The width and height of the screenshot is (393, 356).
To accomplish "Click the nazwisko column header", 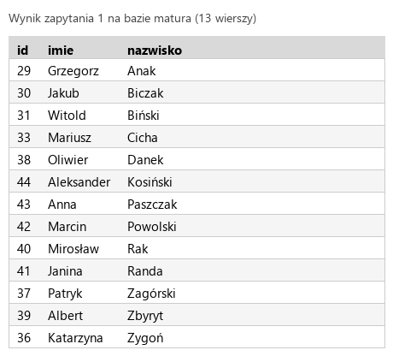I will pyautogui.click(x=155, y=50).
